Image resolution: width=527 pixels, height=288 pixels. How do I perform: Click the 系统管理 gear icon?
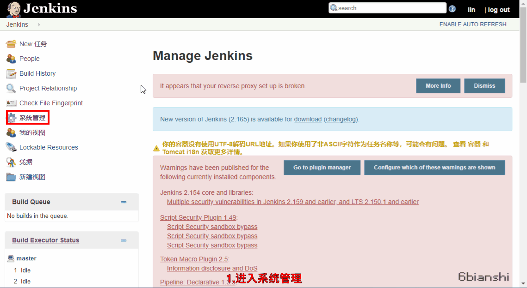click(12, 118)
